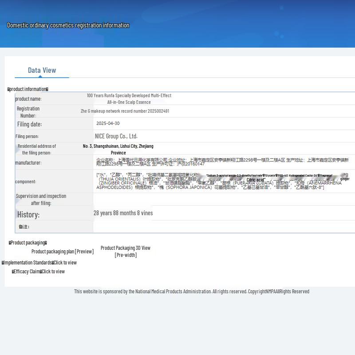Select the product name value text

129,99
